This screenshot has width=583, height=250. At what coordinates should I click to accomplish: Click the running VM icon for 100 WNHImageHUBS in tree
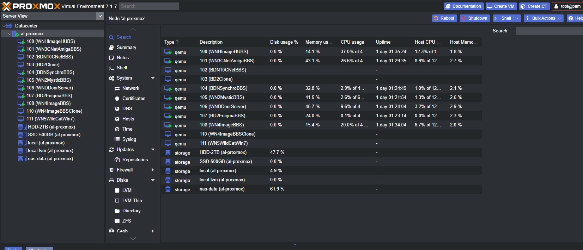click(21, 42)
